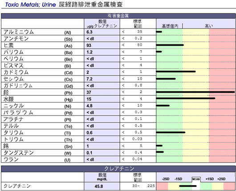This screenshot has height=191, width=236.
Task: Click the (Sb) symbol for アンチモン
Action: point(68,39)
